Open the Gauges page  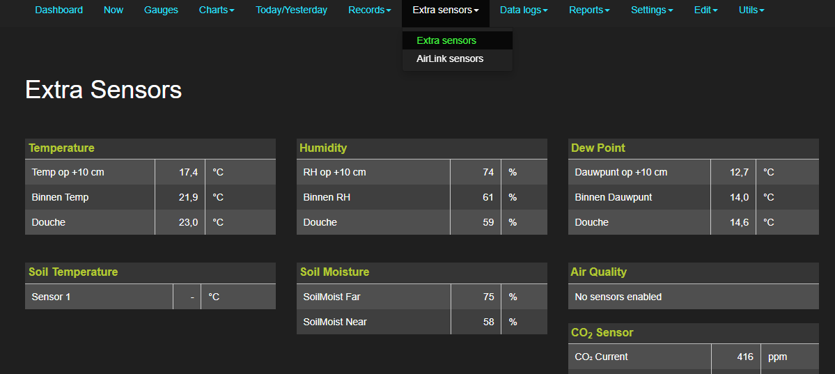coord(161,10)
